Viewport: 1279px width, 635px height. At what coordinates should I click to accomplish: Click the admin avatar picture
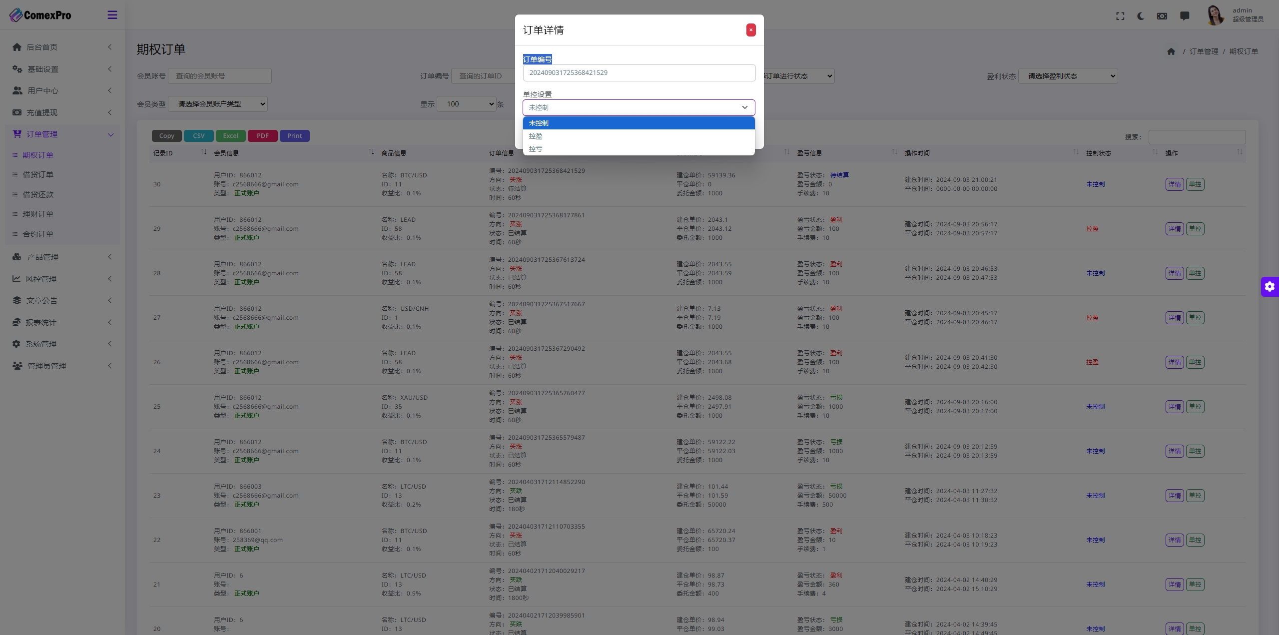[x=1215, y=15]
